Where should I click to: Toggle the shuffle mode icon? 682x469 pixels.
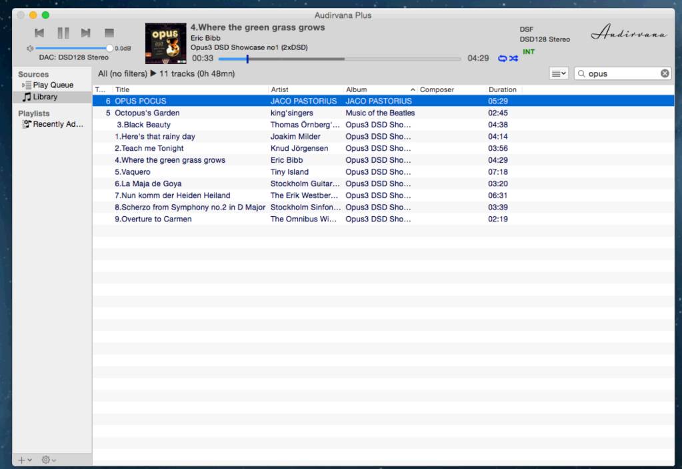click(x=514, y=58)
